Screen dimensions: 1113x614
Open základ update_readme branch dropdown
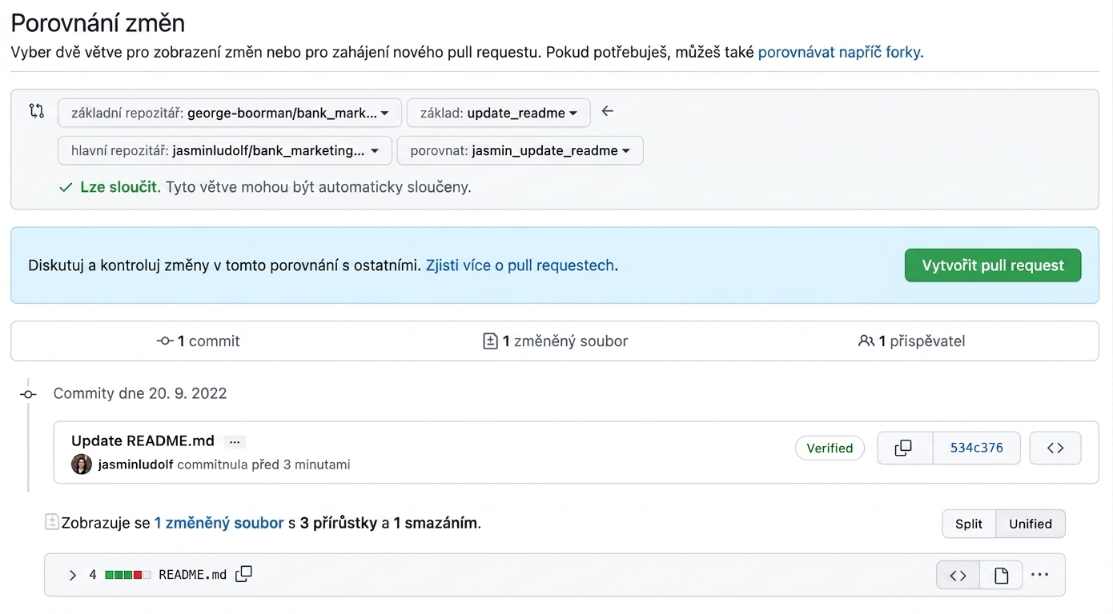pos(499,113)
